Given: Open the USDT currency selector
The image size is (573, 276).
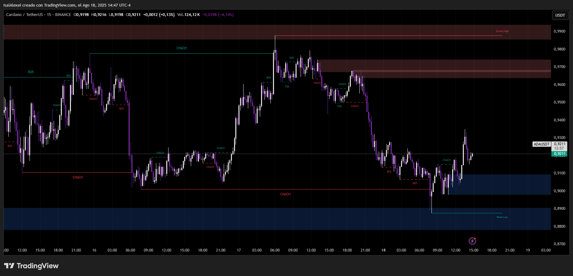Looking at the screenshot, I should [x=560, y=15].
